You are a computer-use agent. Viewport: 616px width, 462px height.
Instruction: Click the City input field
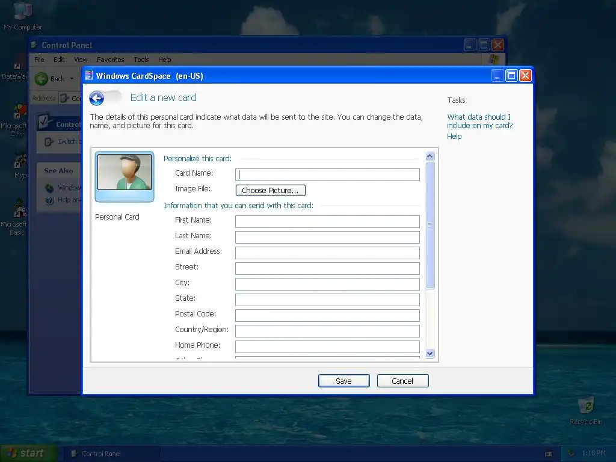click(x=327, y=284)
